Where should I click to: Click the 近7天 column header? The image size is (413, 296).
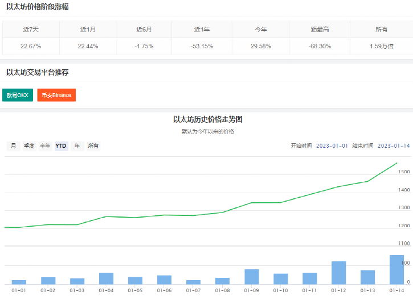pos(31,29)
